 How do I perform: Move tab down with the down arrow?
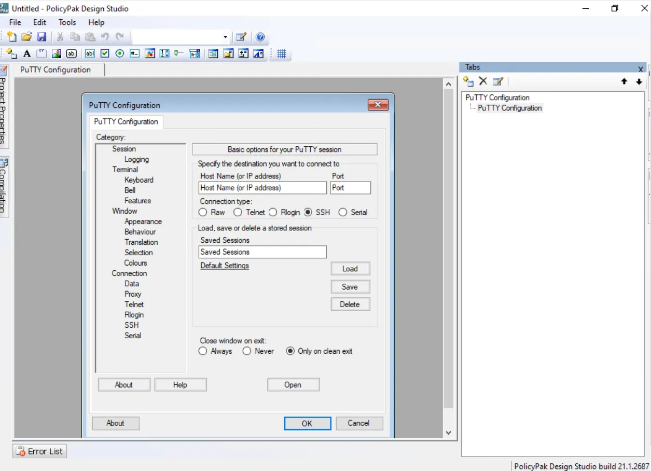pos(639,81)
